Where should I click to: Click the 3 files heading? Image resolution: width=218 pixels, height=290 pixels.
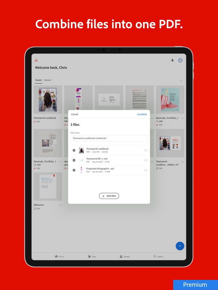click(x=75, y=125)
